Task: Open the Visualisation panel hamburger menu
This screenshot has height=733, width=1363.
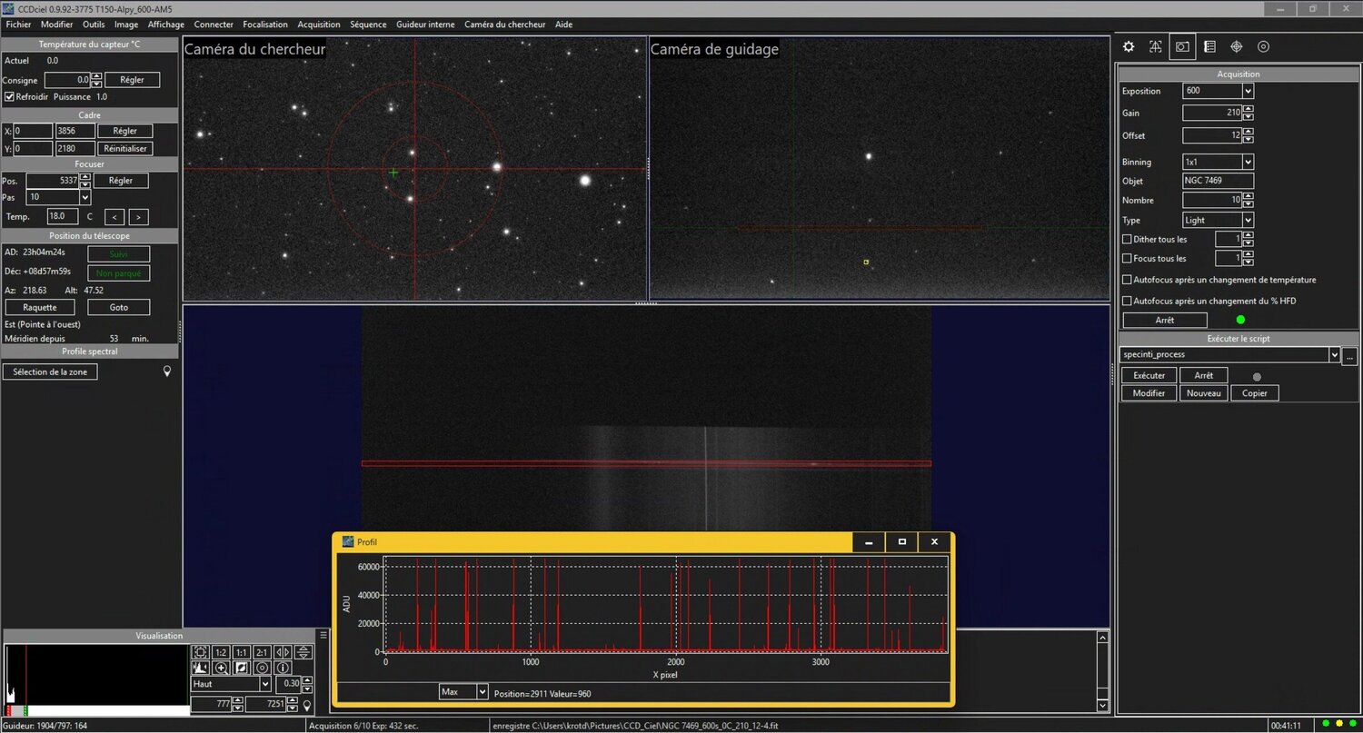Action: 323,636
